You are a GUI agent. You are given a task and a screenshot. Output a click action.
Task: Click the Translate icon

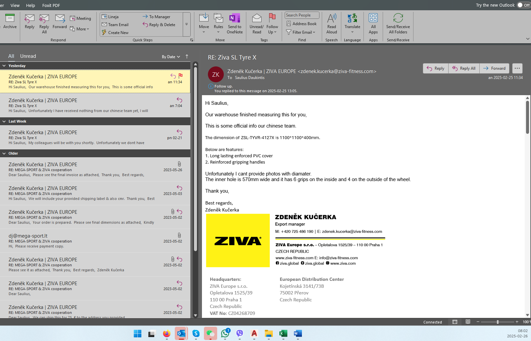[x=352, y=19]
